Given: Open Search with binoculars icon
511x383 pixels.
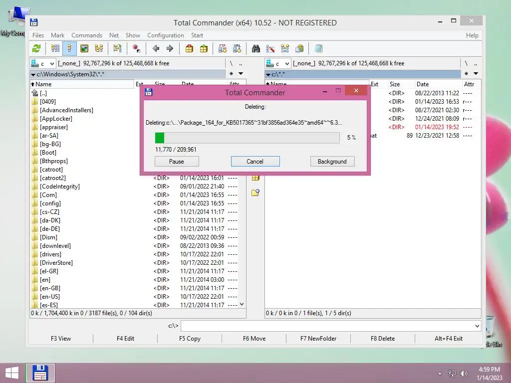Looking at the screenshot, I should [x=256, y=49].
